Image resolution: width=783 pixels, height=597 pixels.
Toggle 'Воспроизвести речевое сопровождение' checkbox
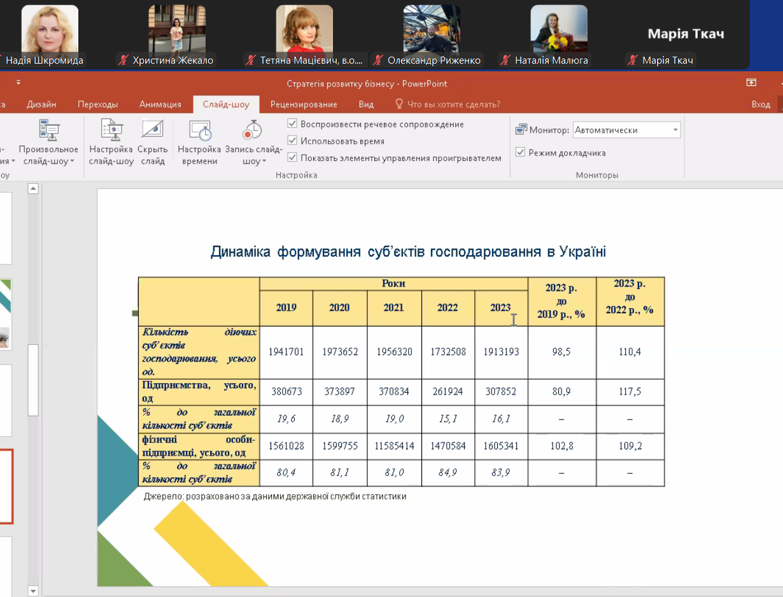tap(293, 124)
